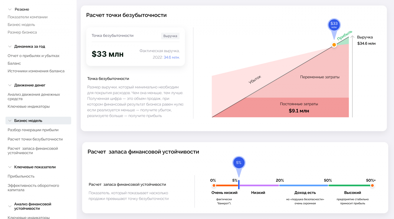Click the orange breakeven point dot
Screen dimensions: 394x219
pos(334,45)
